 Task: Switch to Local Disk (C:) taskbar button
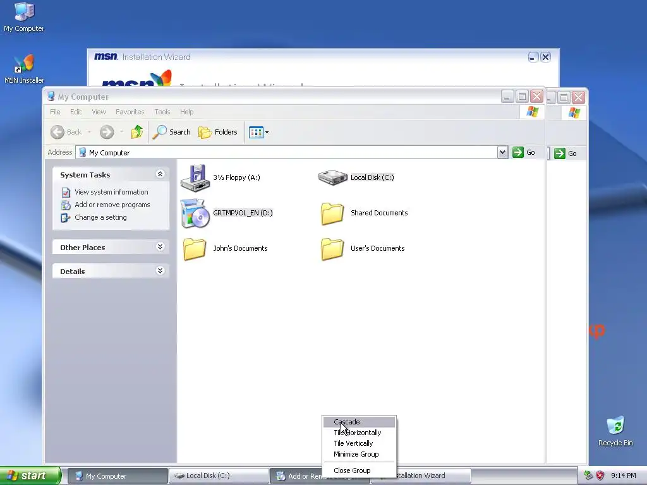219,476
